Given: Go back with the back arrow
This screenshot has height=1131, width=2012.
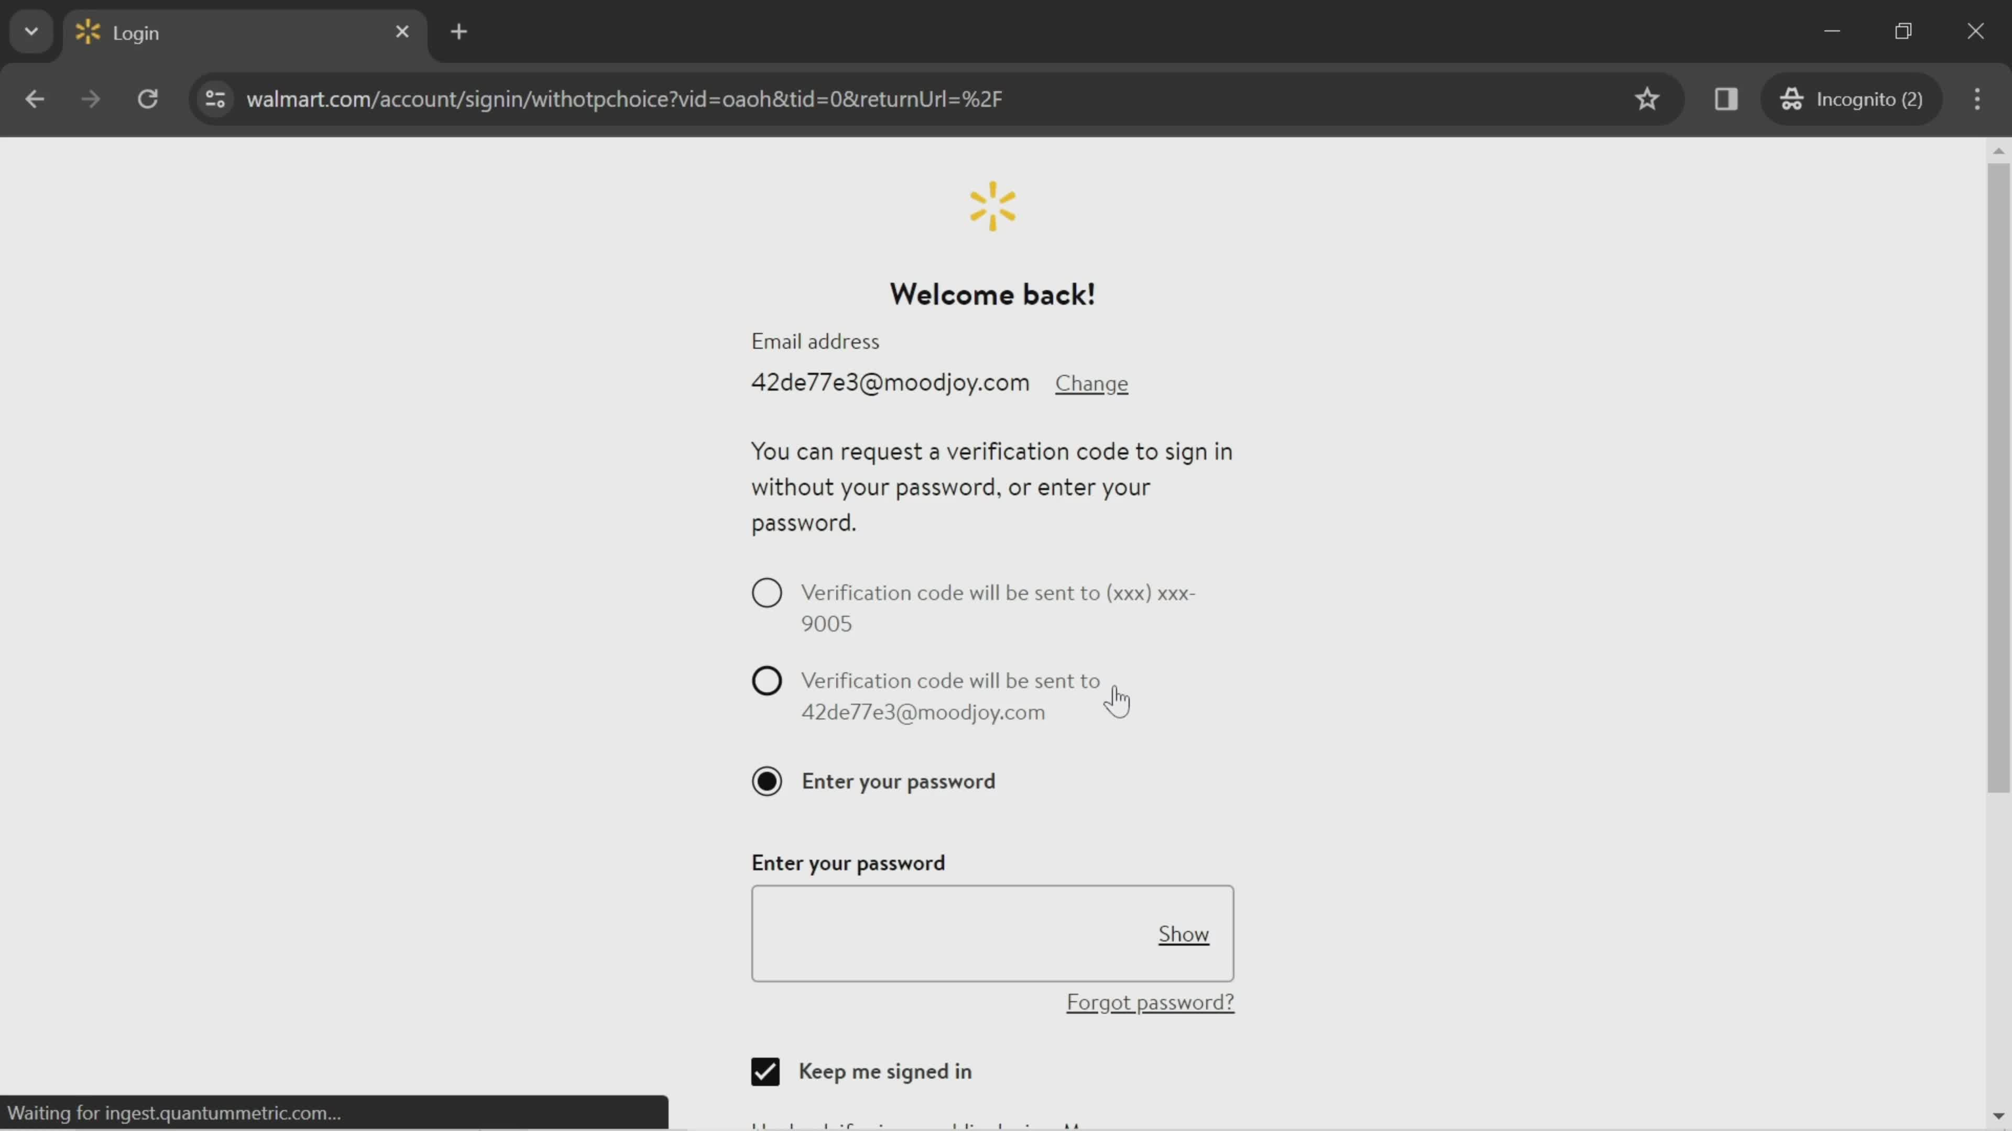Looking at the screenshot, I should pos(35,99).
